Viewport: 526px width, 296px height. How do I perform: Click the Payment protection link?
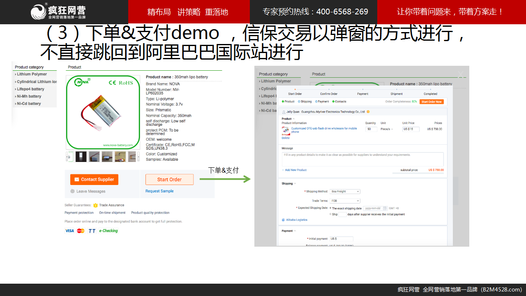[79, 213]
